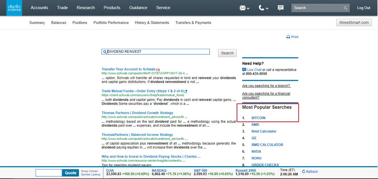Open the mail envelope icon
Screen dimensions: 378x179
point(242,8)
